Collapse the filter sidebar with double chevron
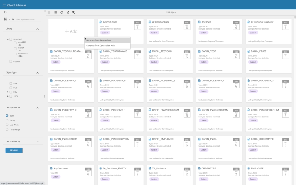 pos(44,11)
